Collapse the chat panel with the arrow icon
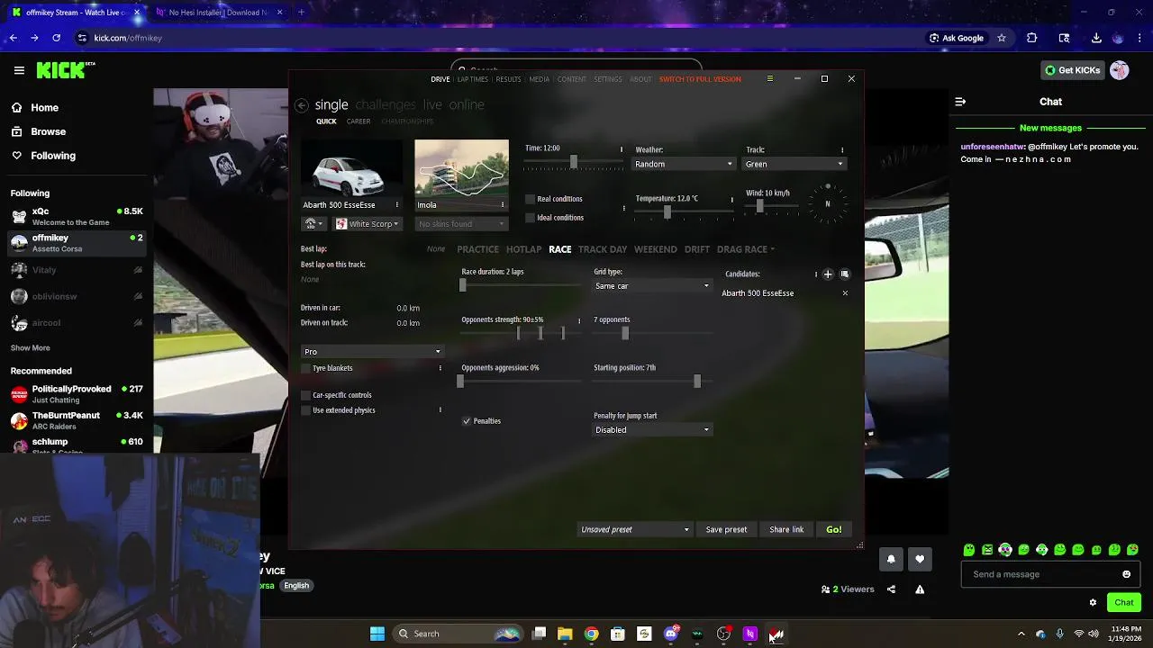The height and width of the screenshot is (648, 1153). [960, 102]
